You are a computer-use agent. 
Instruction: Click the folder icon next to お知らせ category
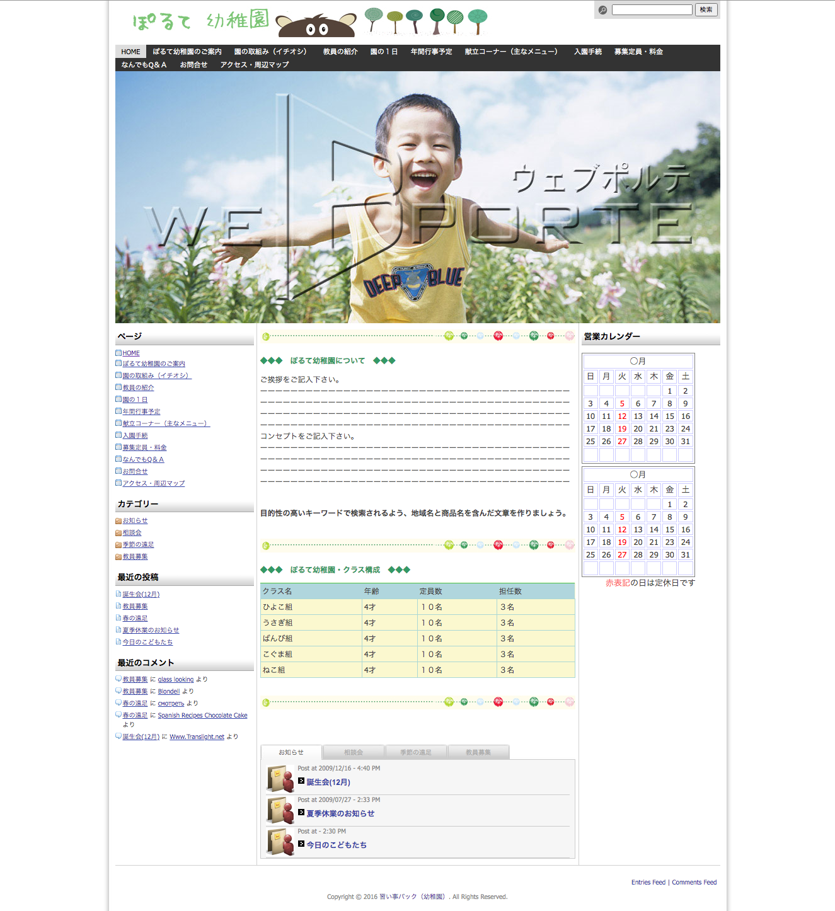coord(118,521)
